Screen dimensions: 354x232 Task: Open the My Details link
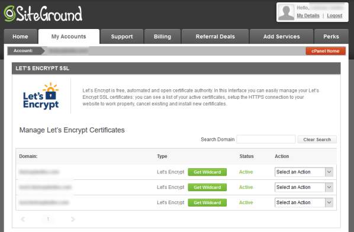pyautogui.click(x=308, y=15)
